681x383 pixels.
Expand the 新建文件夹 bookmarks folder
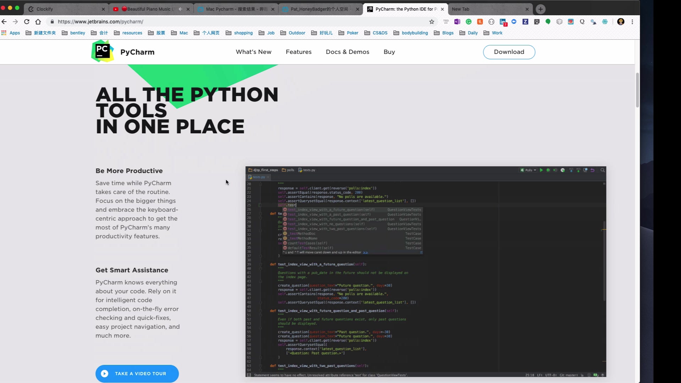(41, 33)
